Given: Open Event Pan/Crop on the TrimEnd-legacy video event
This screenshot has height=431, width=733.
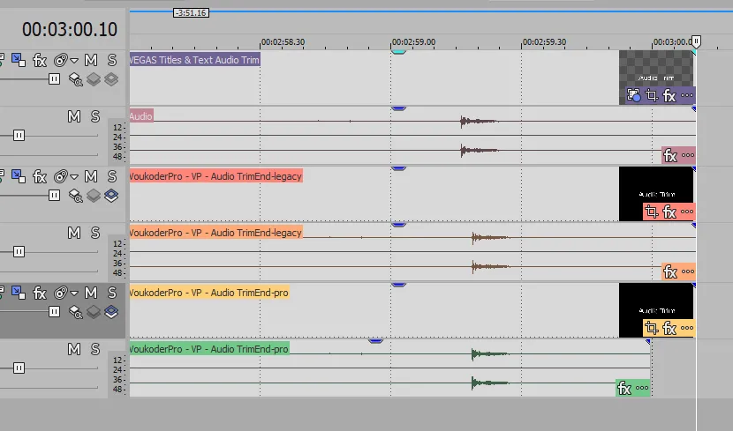Looking at the screenshot, I should click(x=651, y=212).
